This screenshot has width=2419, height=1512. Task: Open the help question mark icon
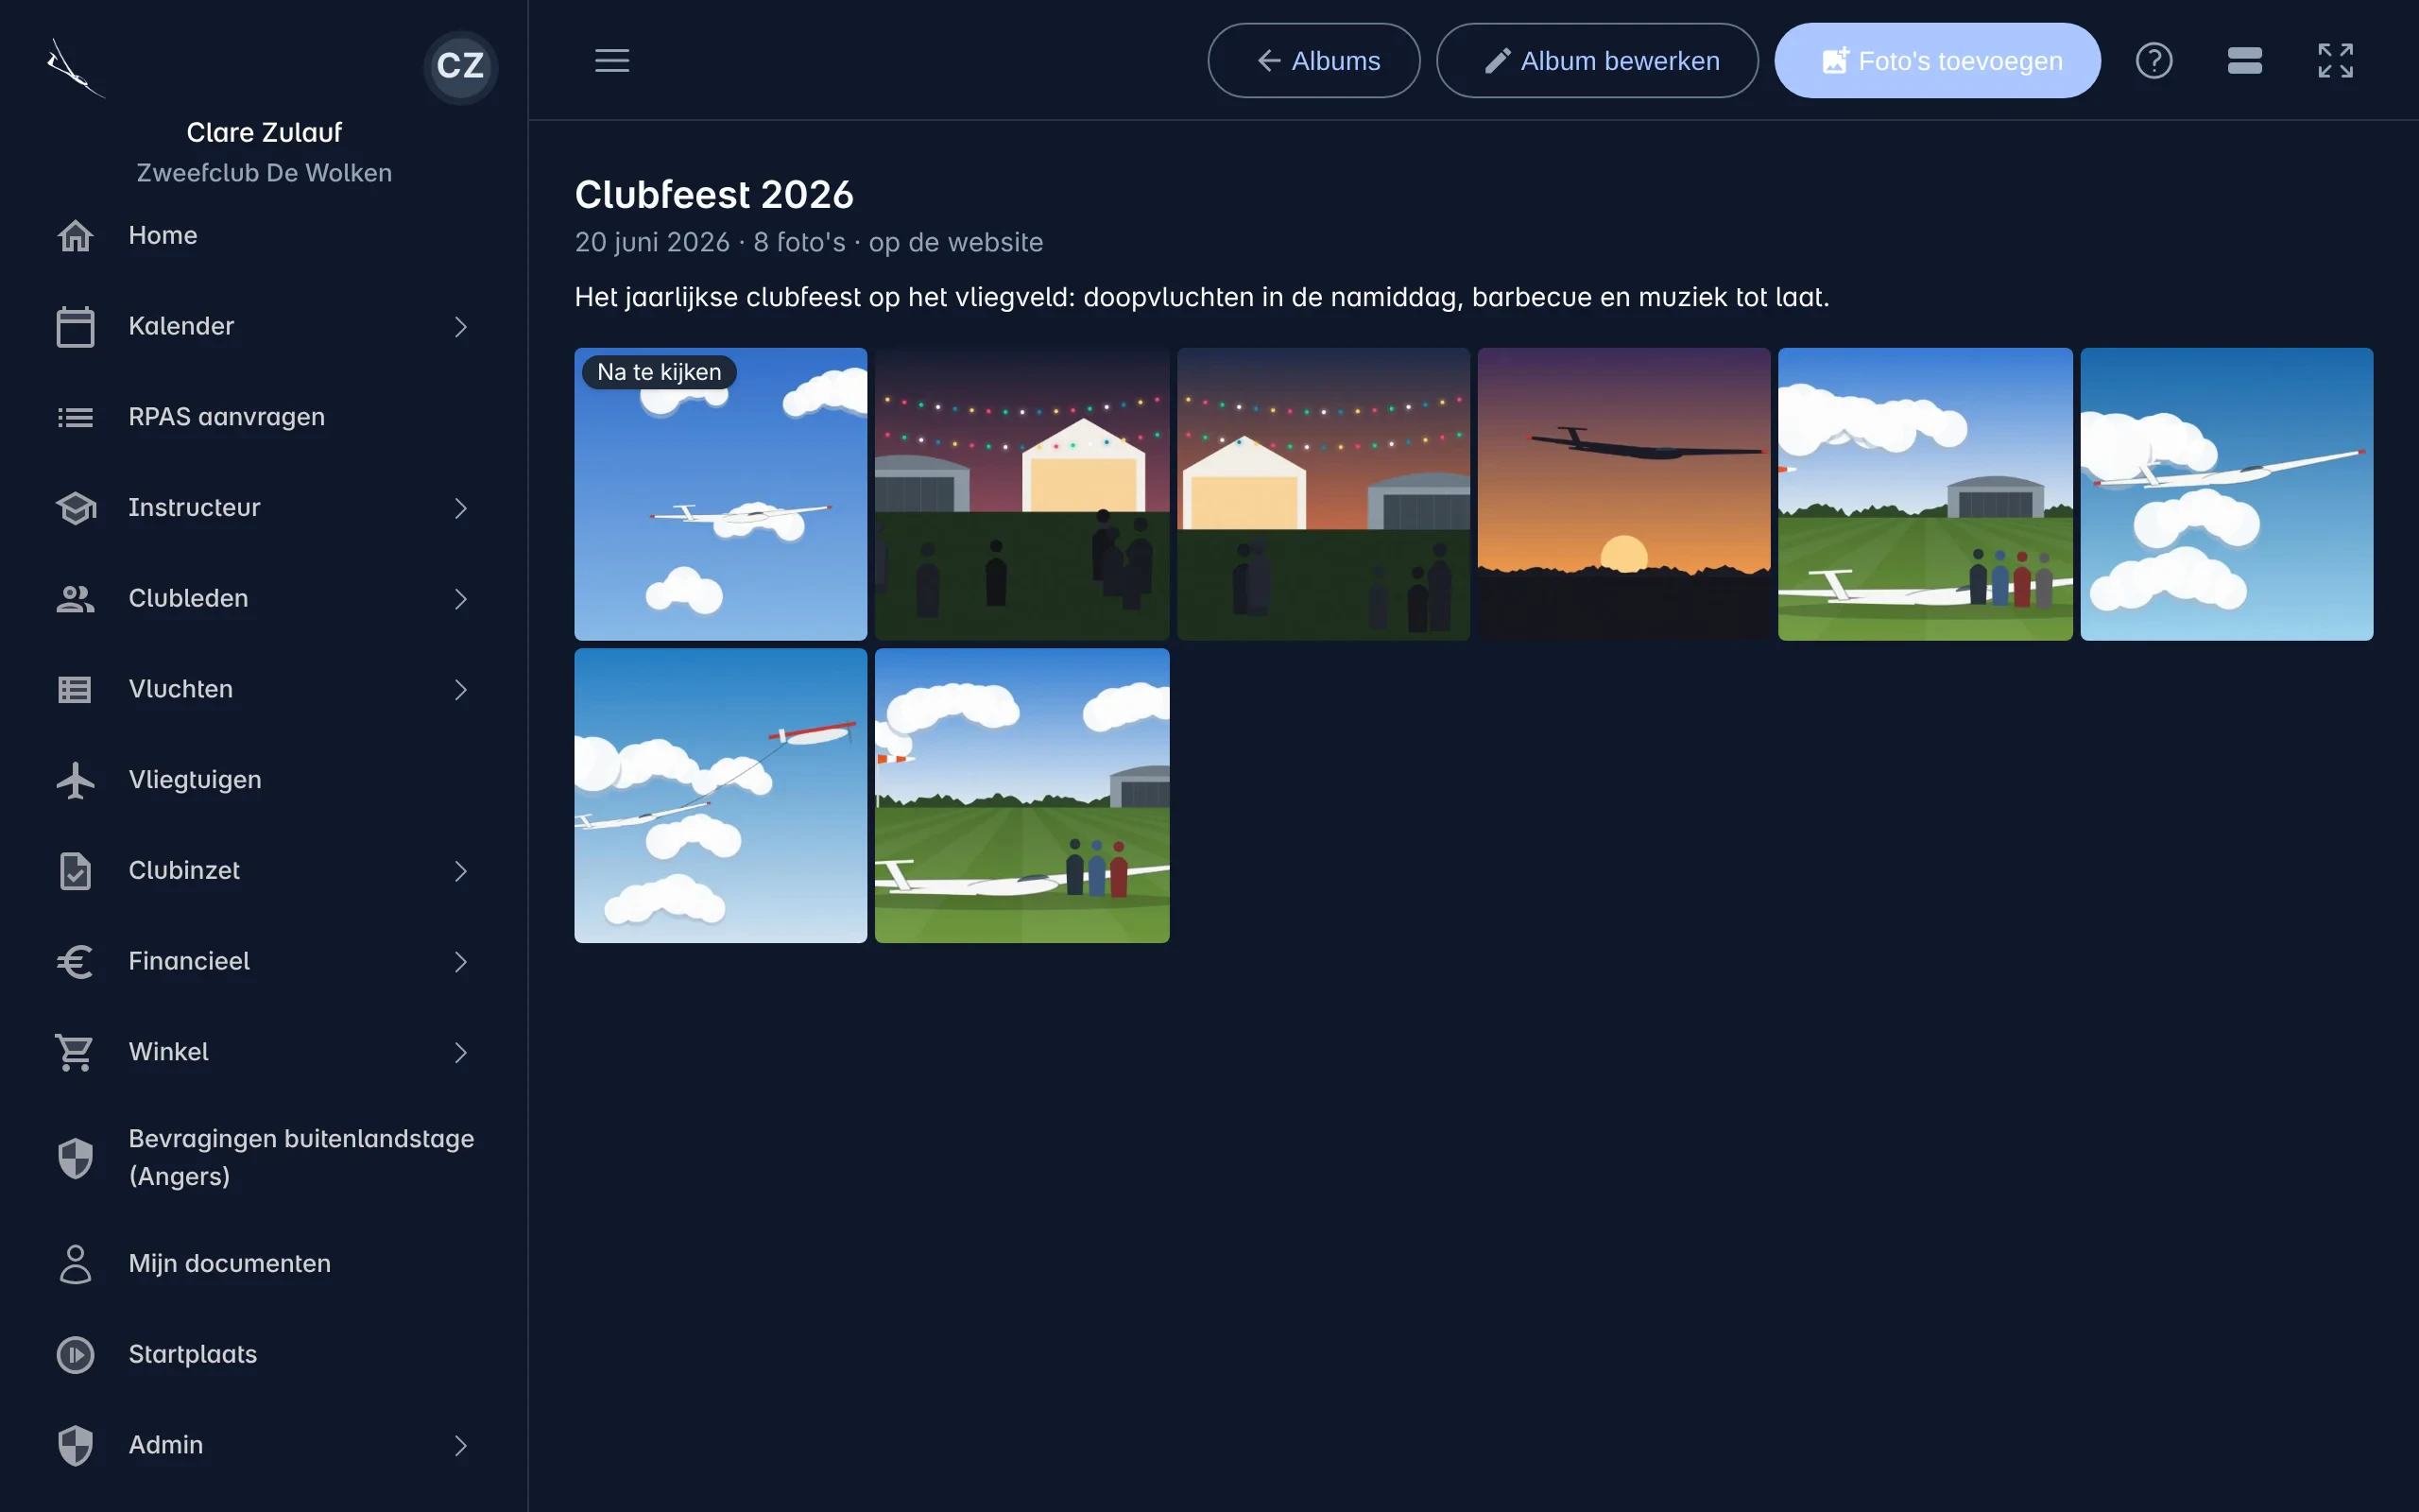(2154, 60)
